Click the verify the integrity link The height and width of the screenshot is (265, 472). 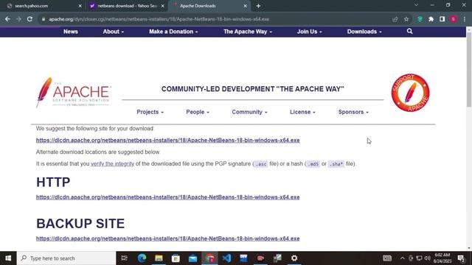pos(112,163)
